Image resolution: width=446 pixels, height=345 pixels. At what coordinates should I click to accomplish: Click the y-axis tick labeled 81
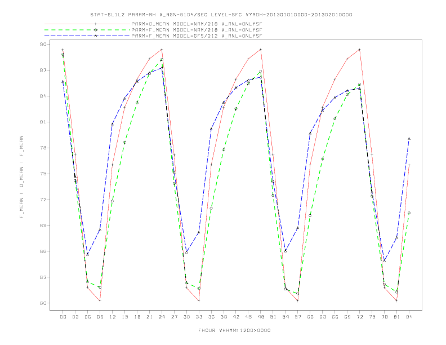(43, 122)
